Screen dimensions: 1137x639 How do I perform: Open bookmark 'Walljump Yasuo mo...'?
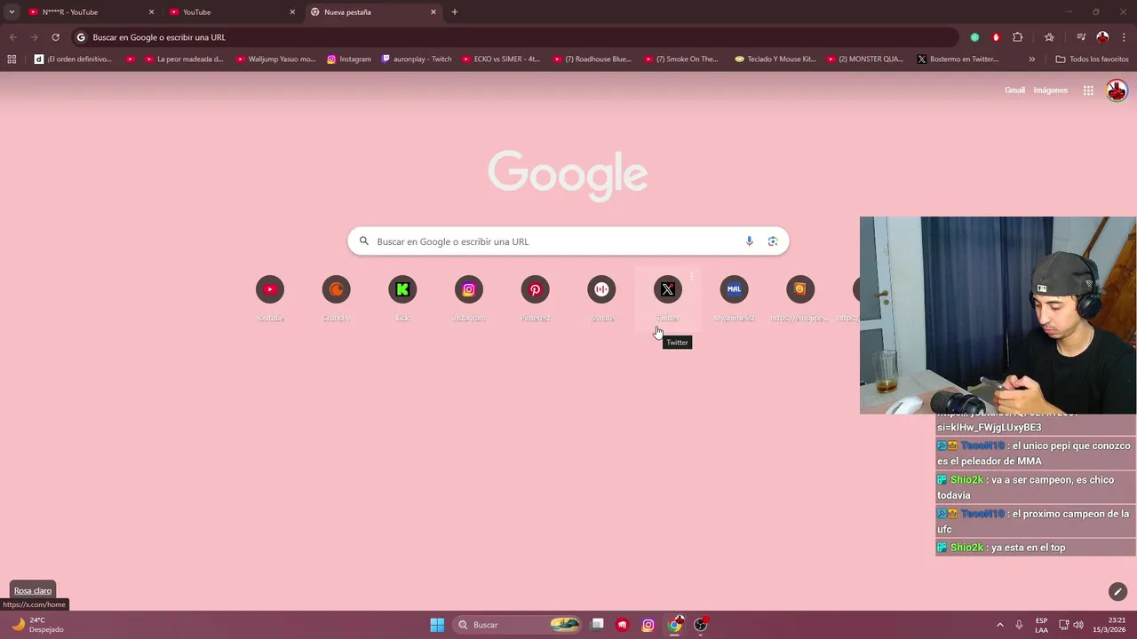[275, 59]
